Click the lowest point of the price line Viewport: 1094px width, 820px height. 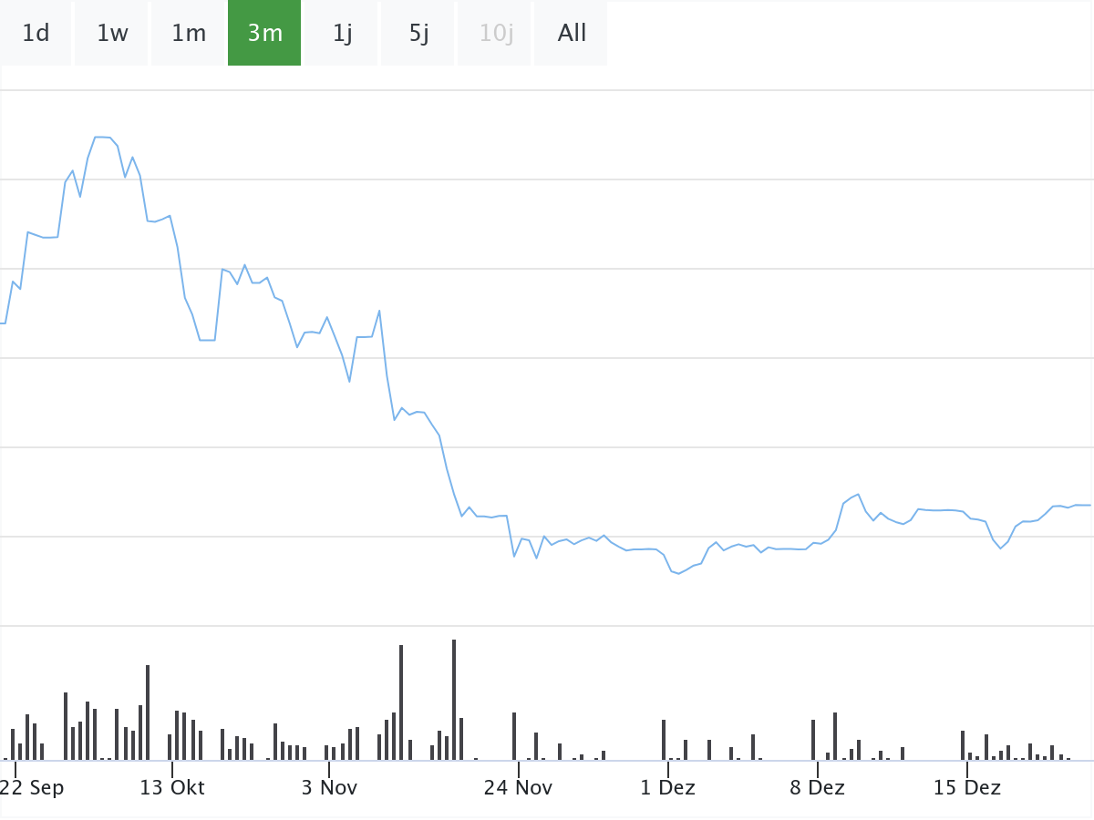(x=679, y=573)
